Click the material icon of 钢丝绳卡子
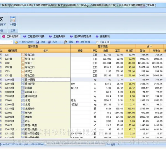 tap(23, 92)
